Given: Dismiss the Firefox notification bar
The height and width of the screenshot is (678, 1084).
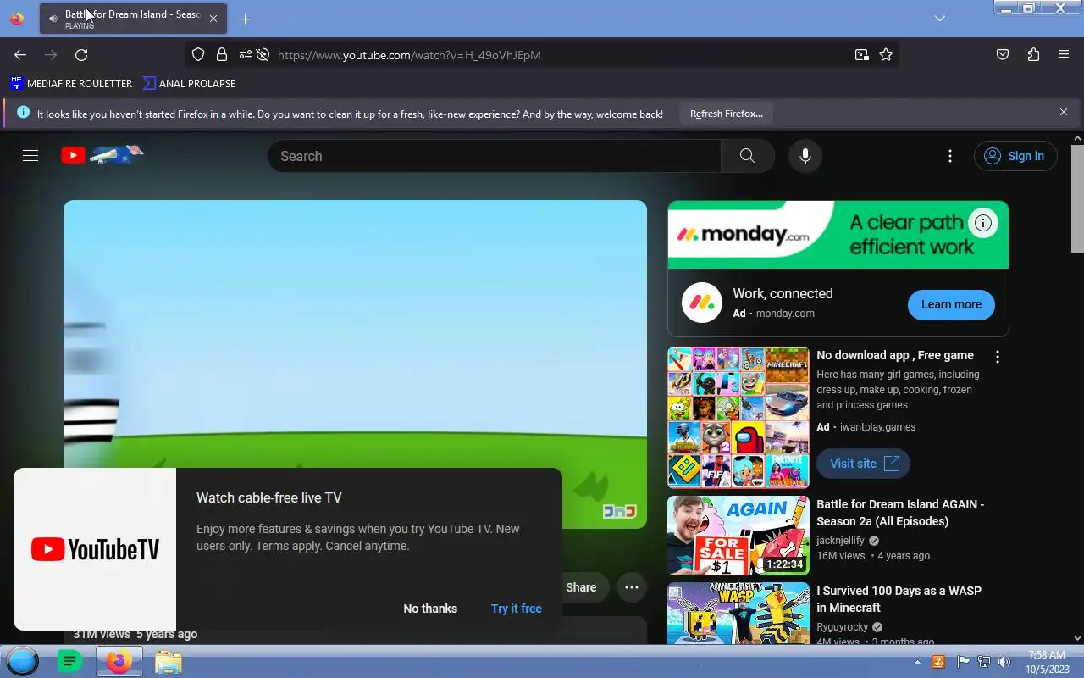Looking at the screenshot, I should tap(1064, 112).
